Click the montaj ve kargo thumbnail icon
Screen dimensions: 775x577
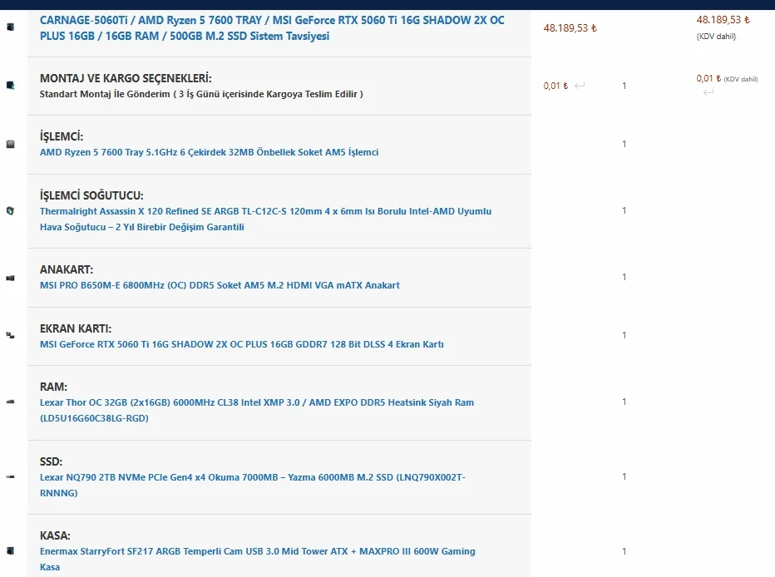10,86
